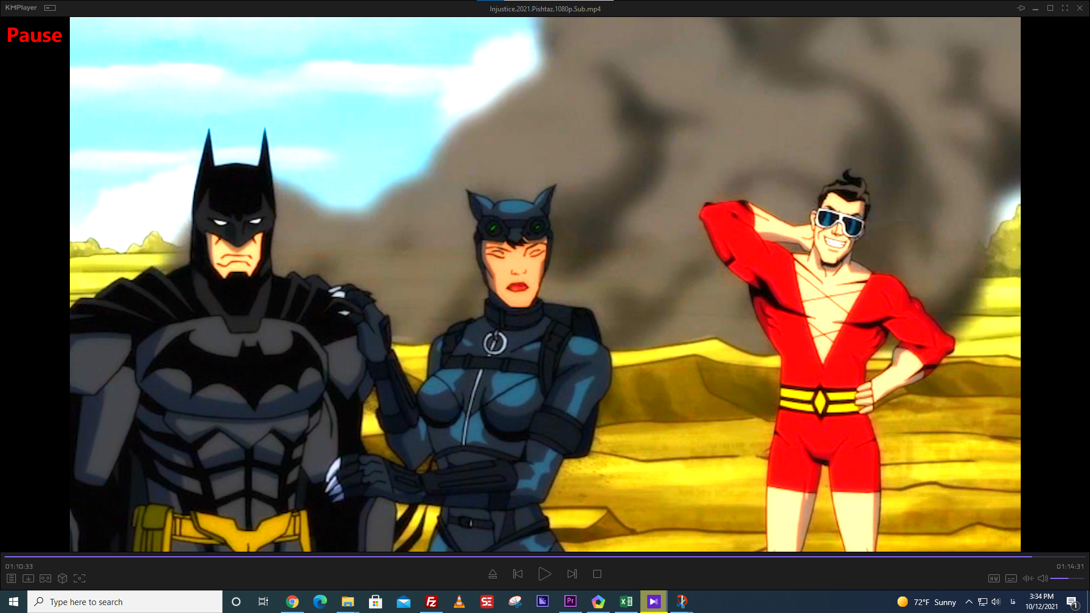Enable VR goggles viewing mode
The width and height of the screenshot is (1090, 613).
coord(45,578)
